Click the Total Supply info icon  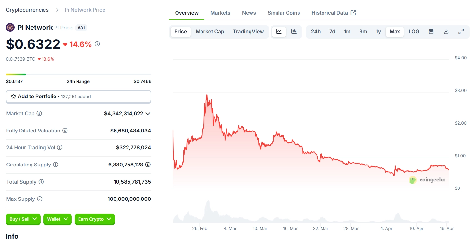pos(41,182)
